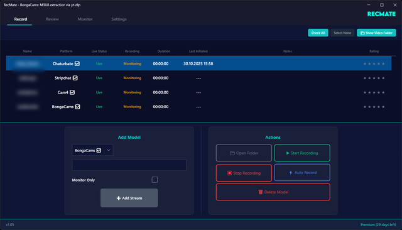The width and height of the screenshot is (402, 230).
Task: Set the star rating in the Cam4 row
Action: [x=374, y=92]
